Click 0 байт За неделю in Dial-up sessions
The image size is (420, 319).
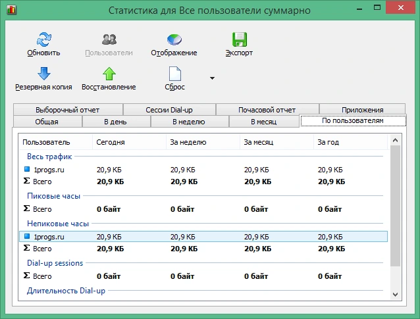pos(182,276)
